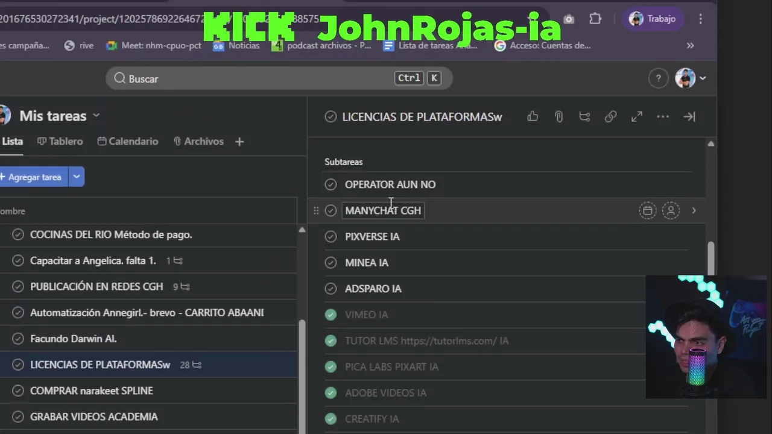The width and height of the screenshot is (772, 434).
Task: Close the task details pane arrow
Action: point(689,116)
